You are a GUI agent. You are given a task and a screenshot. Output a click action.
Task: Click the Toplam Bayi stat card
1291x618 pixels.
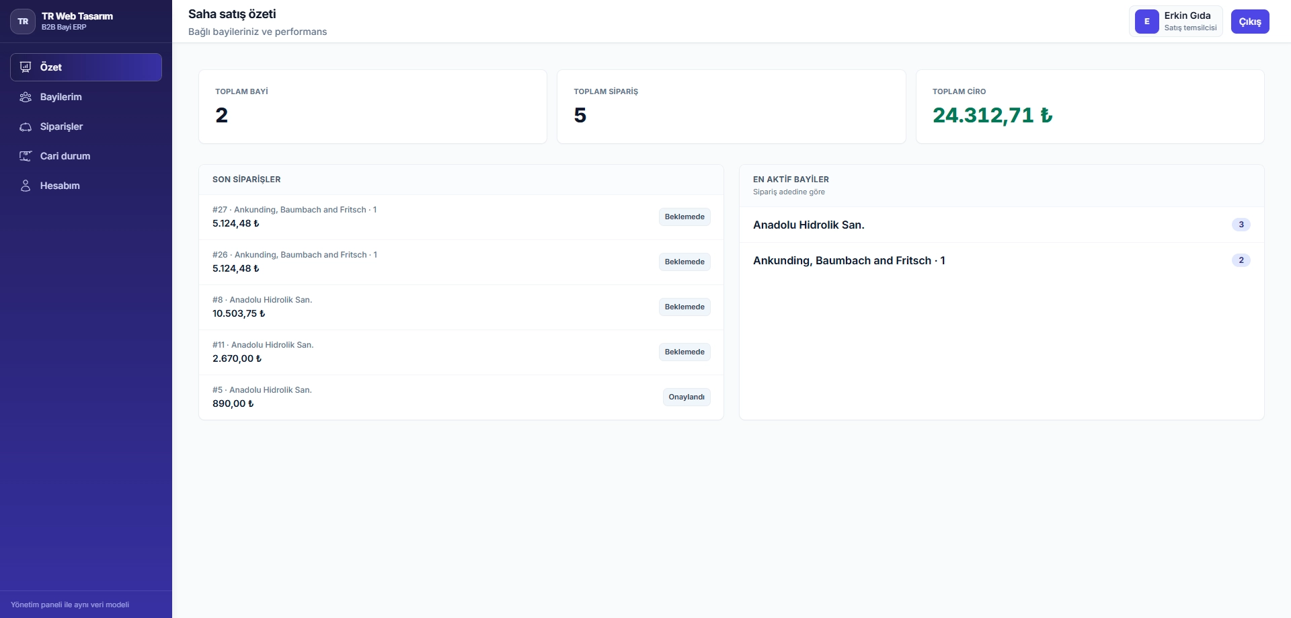[372, 106]
